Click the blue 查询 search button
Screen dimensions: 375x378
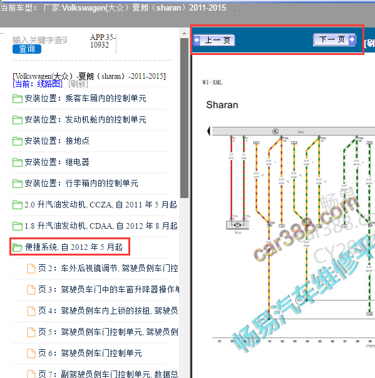pyautogui.click(x=27, y=49)
